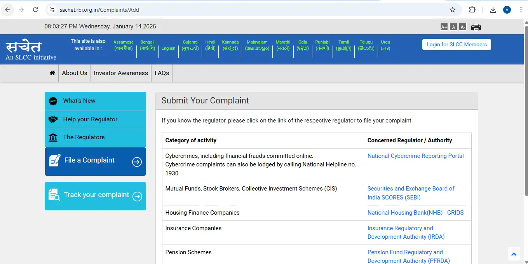528x264 pixels.
Task: Decrease font size with A- icon
Action: click(x=462, y=27)
